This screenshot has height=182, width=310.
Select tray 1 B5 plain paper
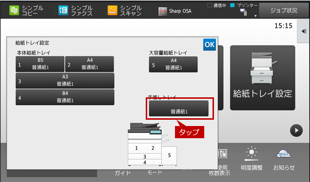(x=40, y=64)
